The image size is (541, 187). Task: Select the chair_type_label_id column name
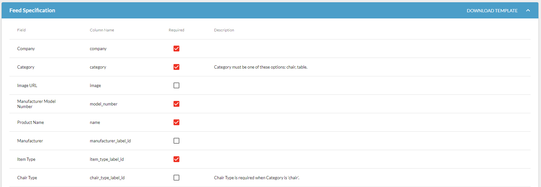coord(107,178)
